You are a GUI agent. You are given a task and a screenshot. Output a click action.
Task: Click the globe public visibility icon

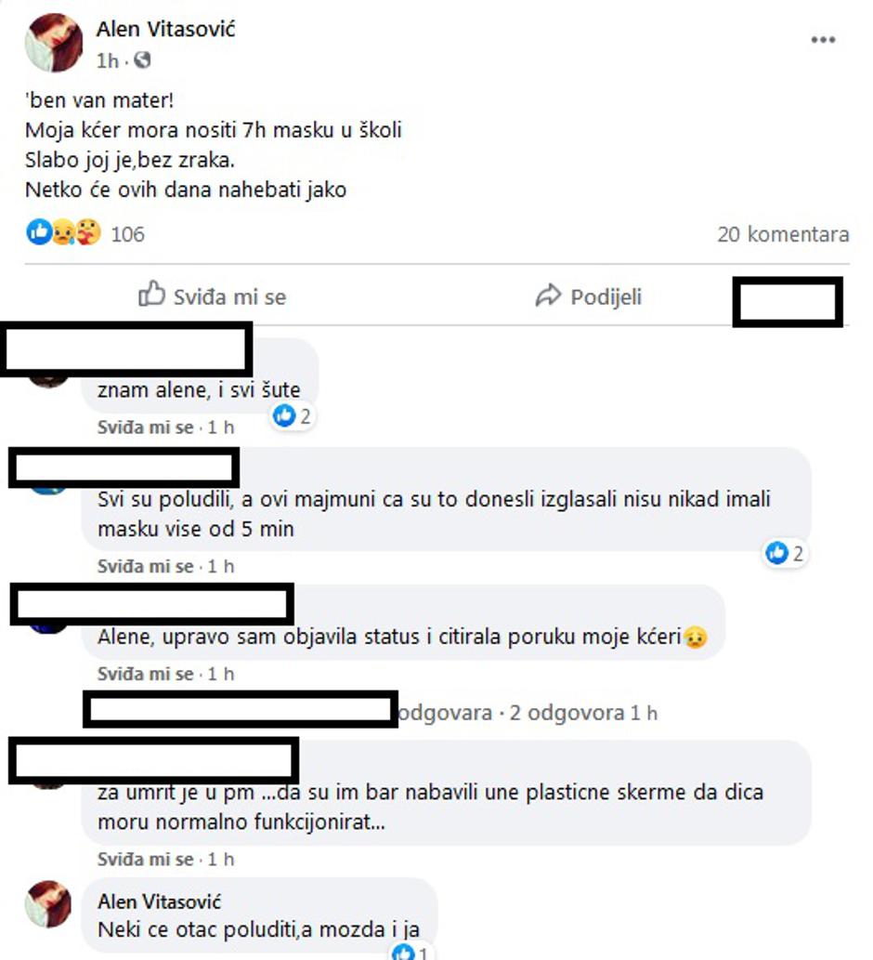pos(142,60)
